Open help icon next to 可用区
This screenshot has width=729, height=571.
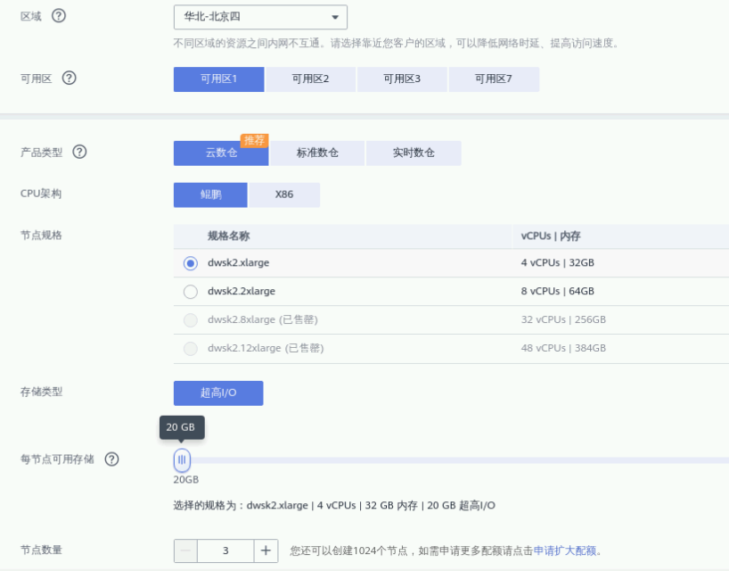point(69,79)
